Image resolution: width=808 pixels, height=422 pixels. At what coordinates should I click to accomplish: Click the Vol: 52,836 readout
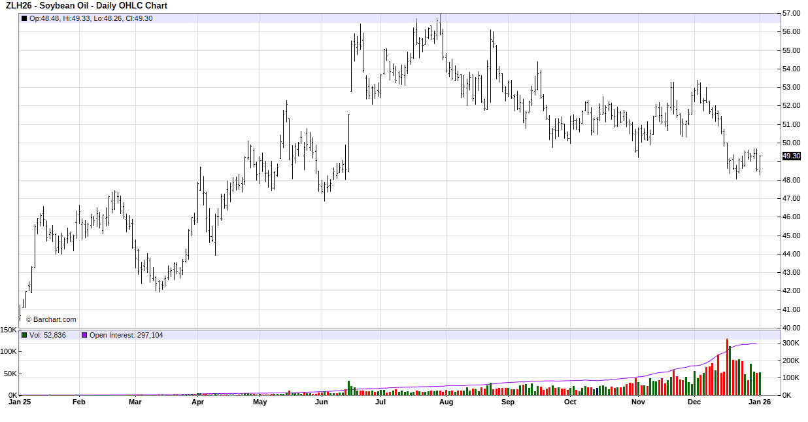48,335
